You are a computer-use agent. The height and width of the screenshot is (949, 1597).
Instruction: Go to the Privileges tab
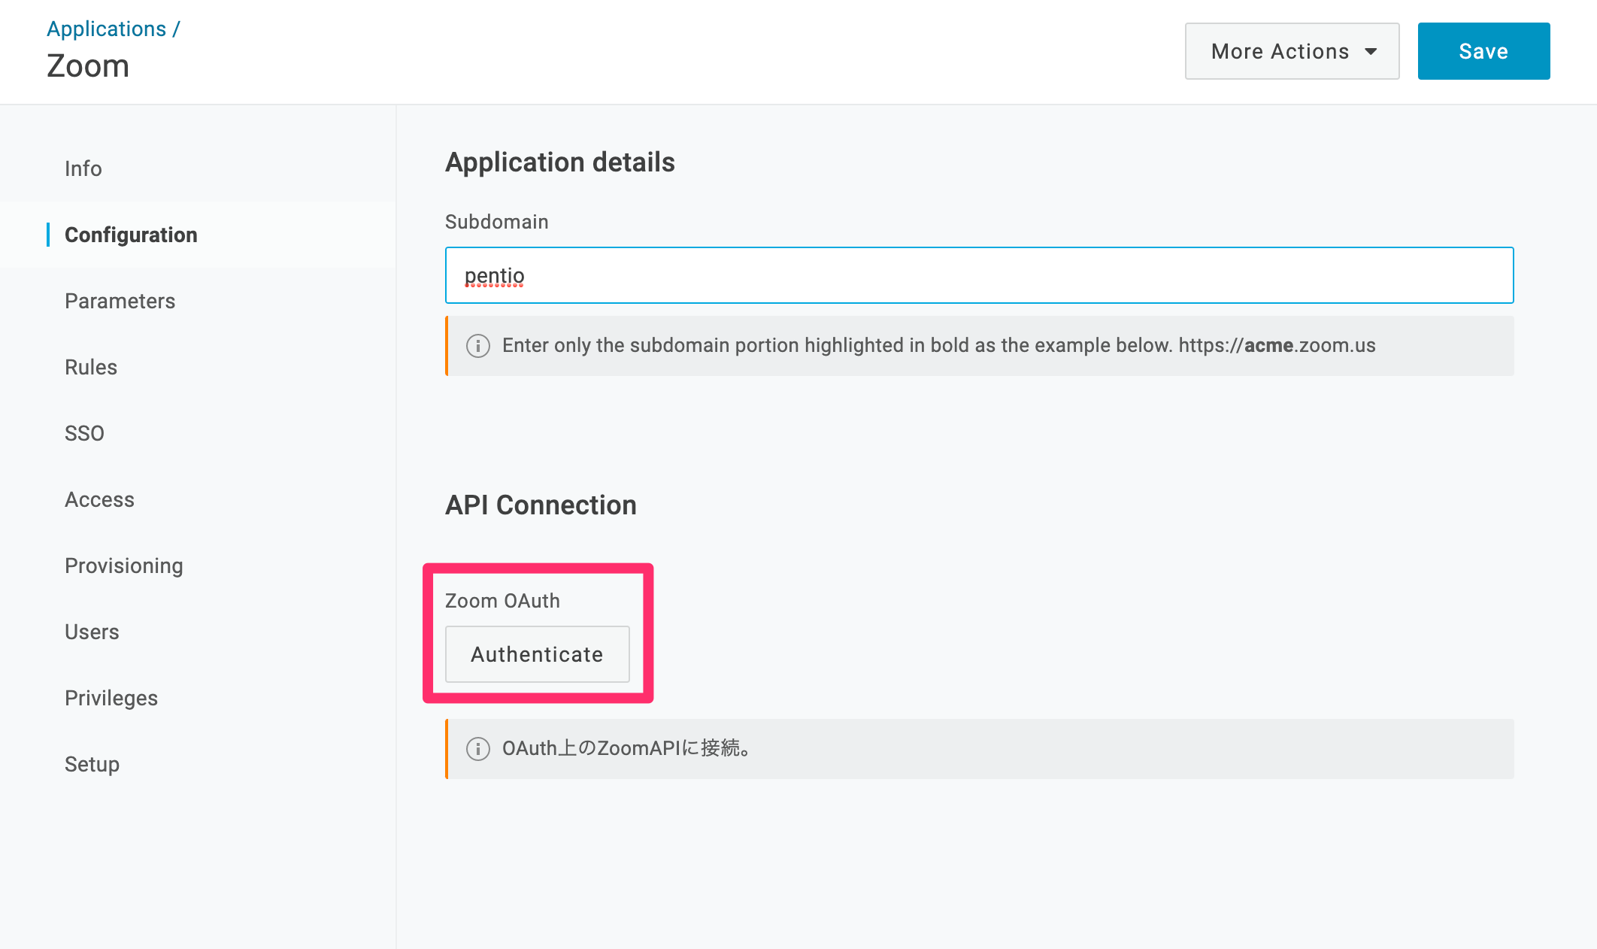point(111,698)
